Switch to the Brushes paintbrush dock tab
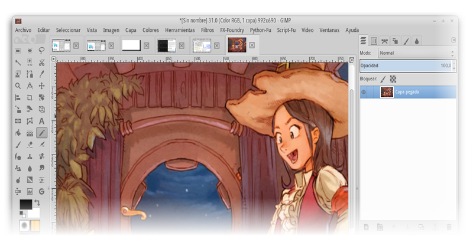This screenshot has height=236, width=473. 406,41
